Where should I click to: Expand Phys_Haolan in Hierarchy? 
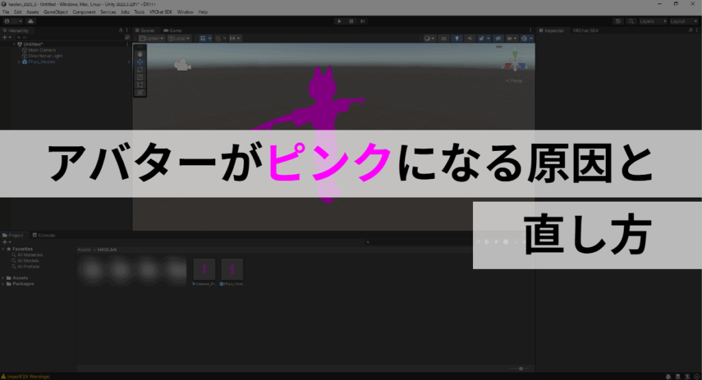tap(19, 62)
